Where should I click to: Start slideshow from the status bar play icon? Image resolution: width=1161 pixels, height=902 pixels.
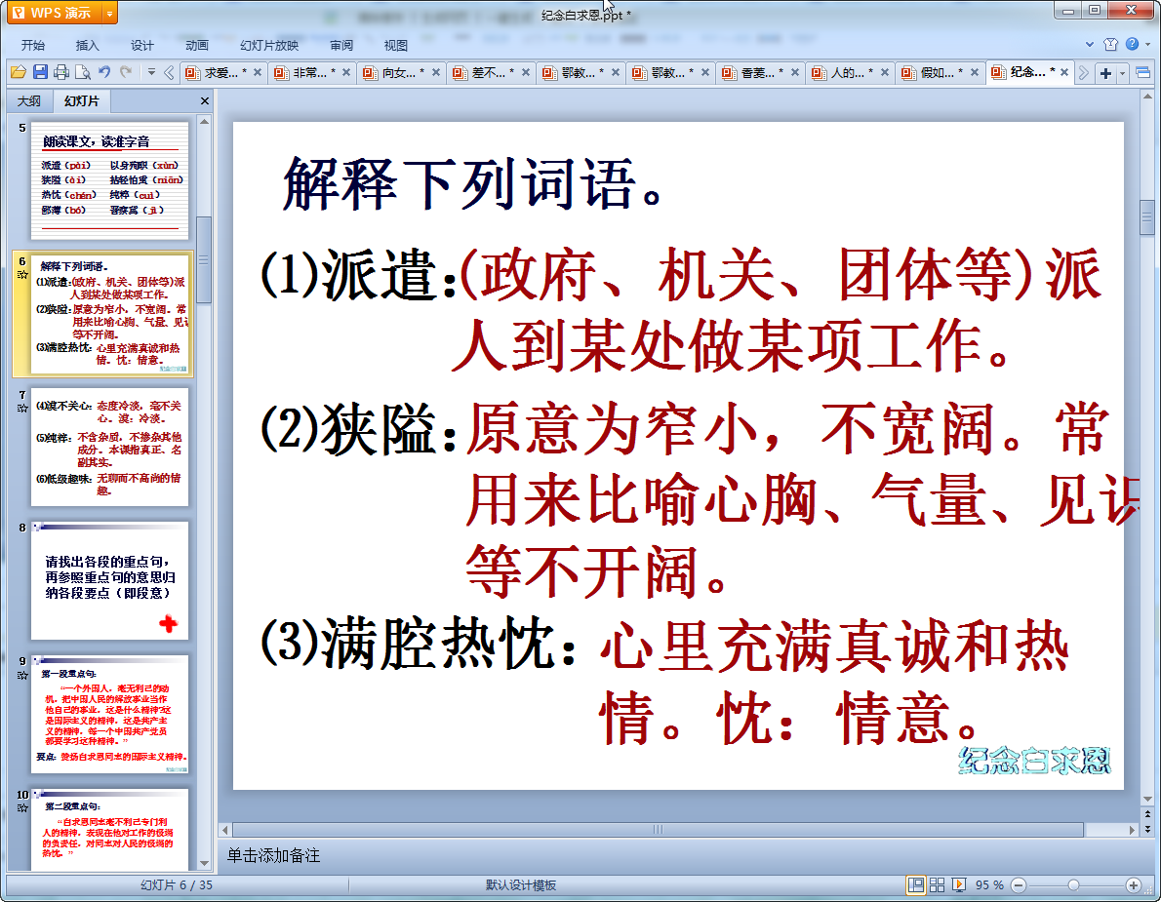pyautogui.click(x=959, y=885)
